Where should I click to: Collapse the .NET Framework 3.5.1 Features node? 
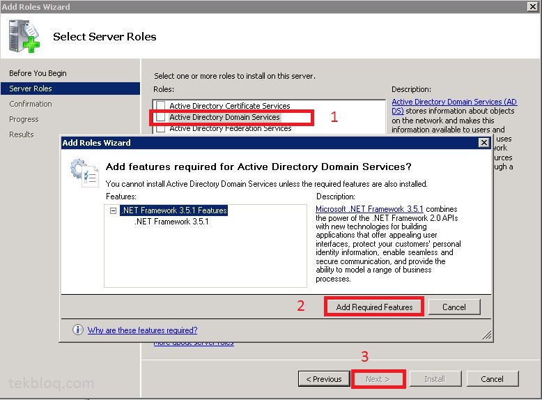(x=113, y=210)
